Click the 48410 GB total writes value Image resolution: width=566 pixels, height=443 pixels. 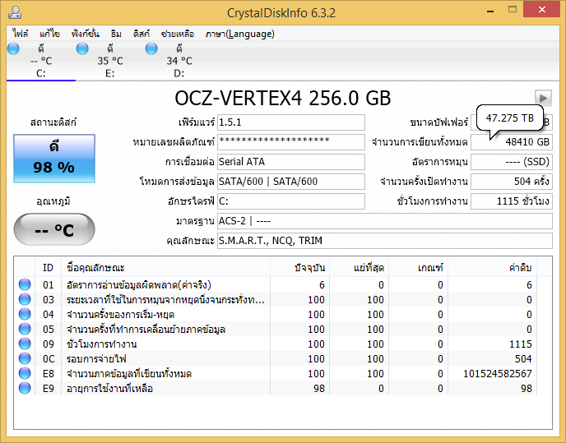(x=512, y=141)
